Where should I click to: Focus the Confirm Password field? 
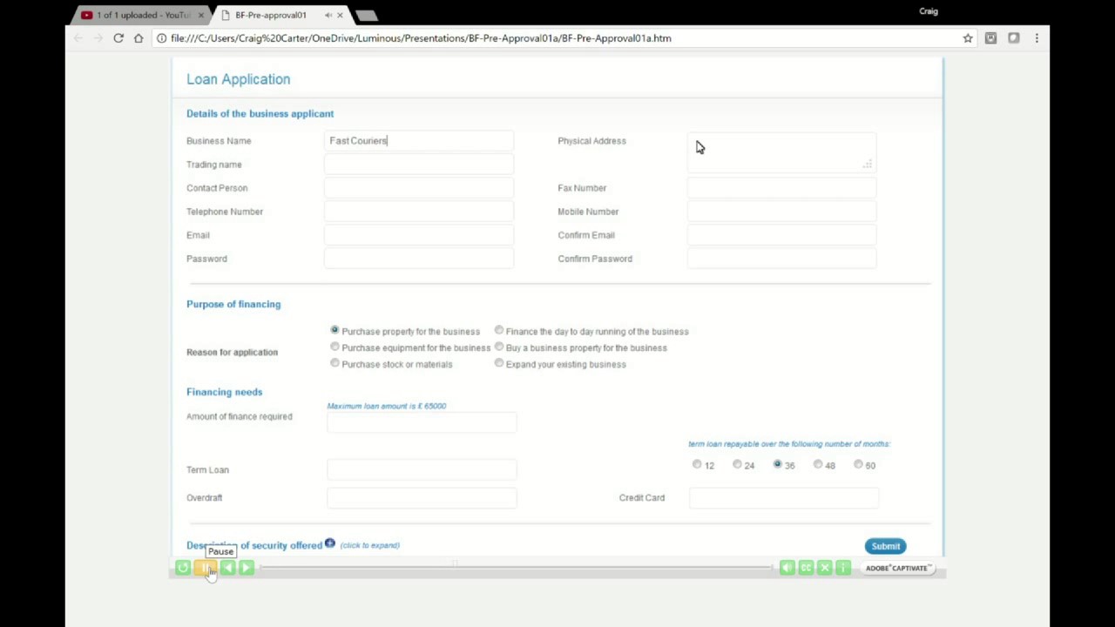pyautogui.click(x=781, y=259)
